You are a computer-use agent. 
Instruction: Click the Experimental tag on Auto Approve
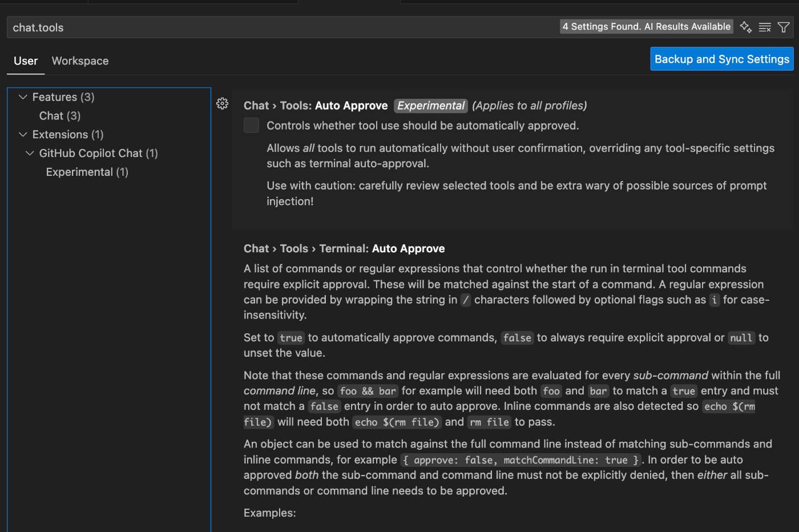click(431, 106)
